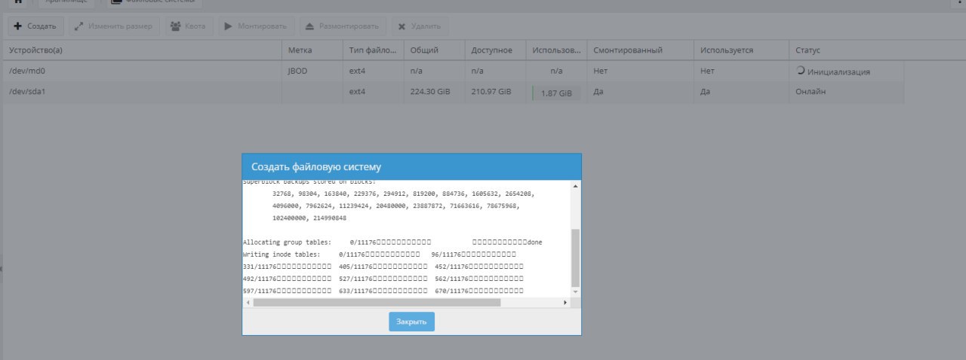Click the log's vertical scrollbar down arrow
This screenshot has height=360, width=966.
(576, 291)
